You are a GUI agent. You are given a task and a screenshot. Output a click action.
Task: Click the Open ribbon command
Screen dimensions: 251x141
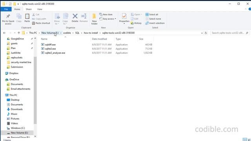click(x=136, y=14)
